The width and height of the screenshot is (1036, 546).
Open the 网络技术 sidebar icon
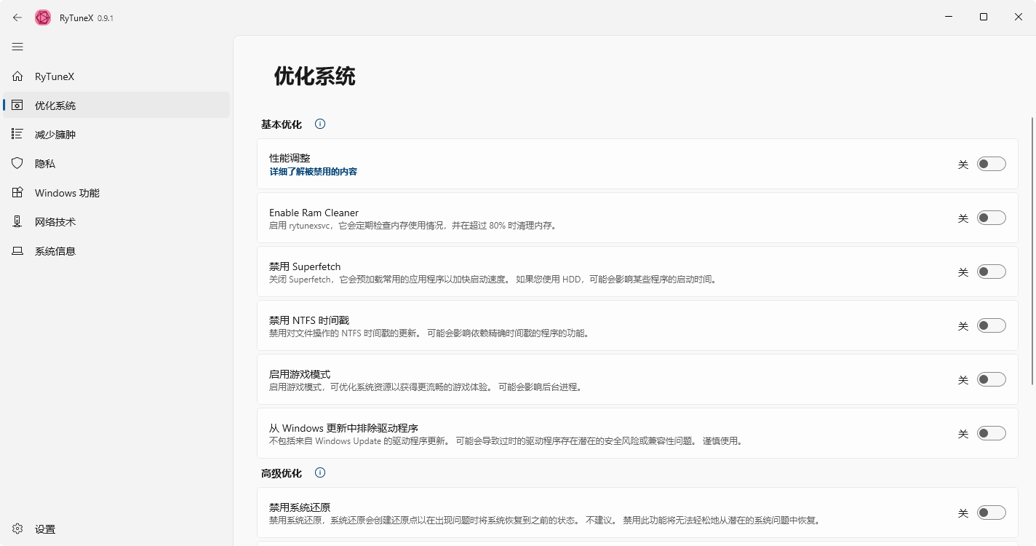tap(17, 221)
